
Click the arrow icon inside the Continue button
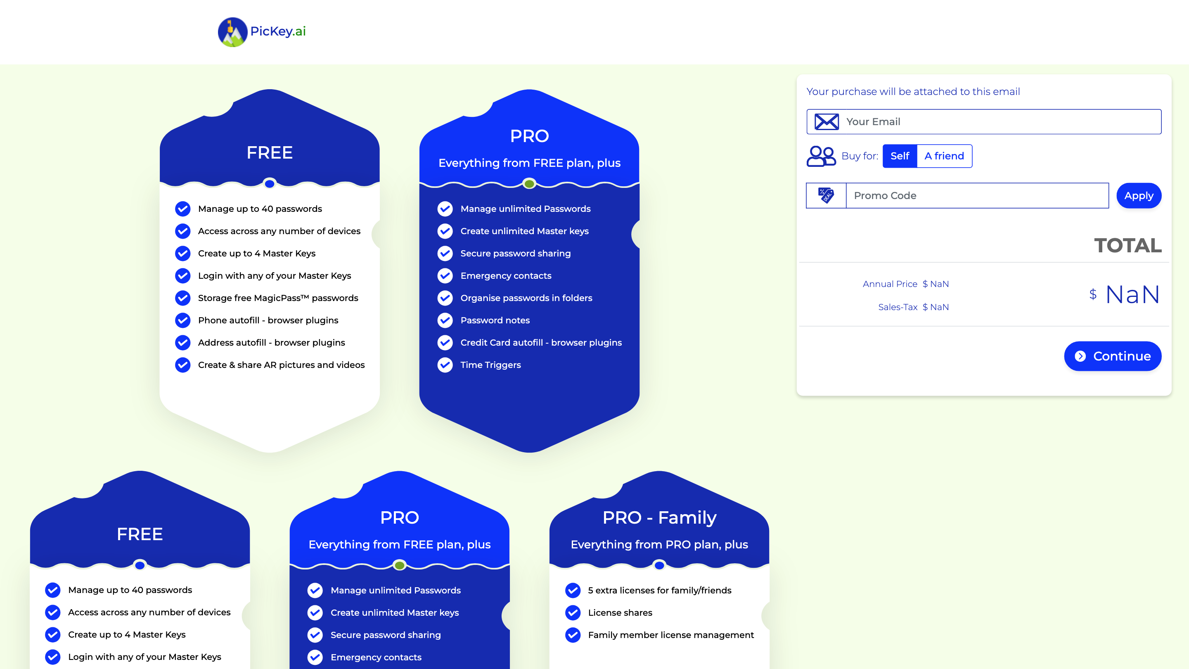[1080, 356]
